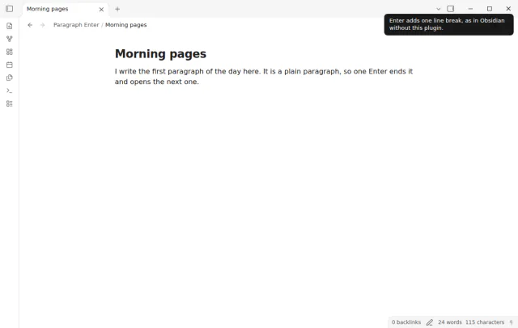Image resolution: width=518 pixels, height=328 pixels.
Task: Insert template using ribbon icon
Action: pos(9,78)
